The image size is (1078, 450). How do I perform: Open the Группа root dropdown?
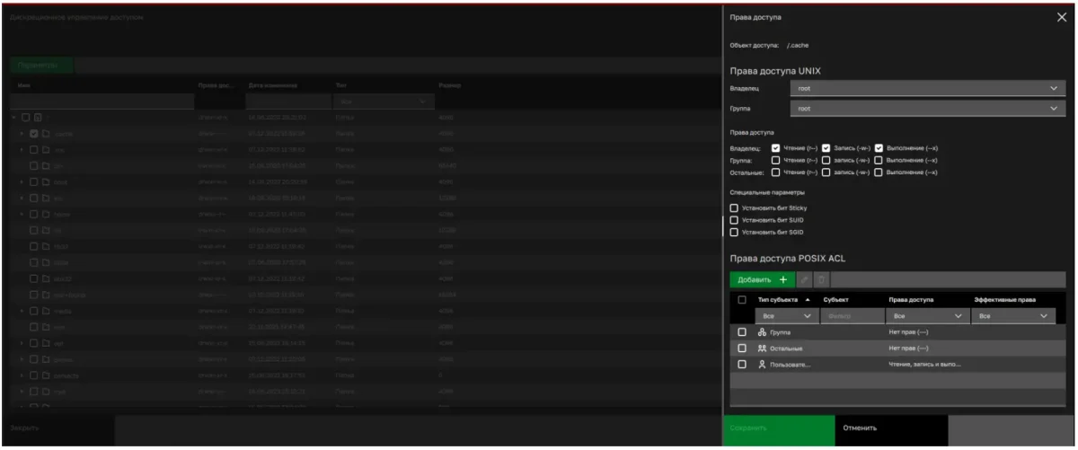pos(927,109)
